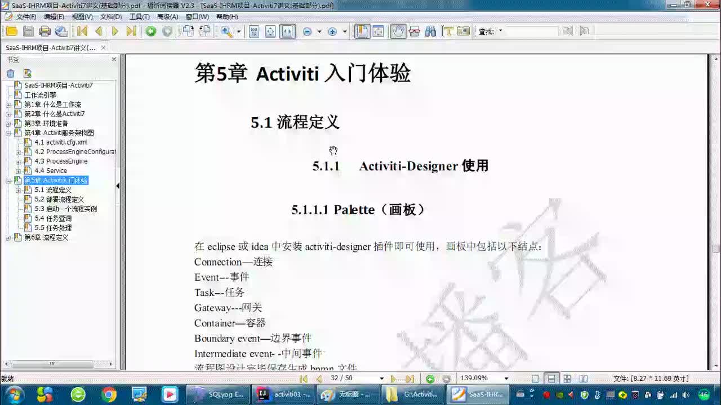Click the green previous view button
The image size is (721, 405).
[151, 31]
